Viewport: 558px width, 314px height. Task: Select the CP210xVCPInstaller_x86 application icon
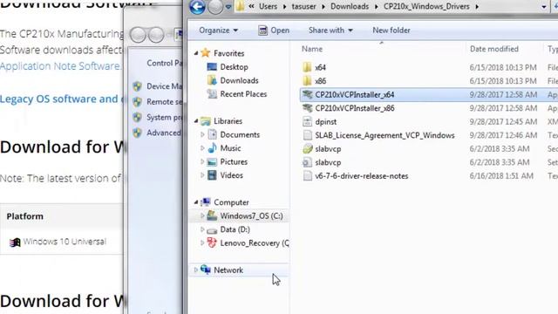click(307, 108)
